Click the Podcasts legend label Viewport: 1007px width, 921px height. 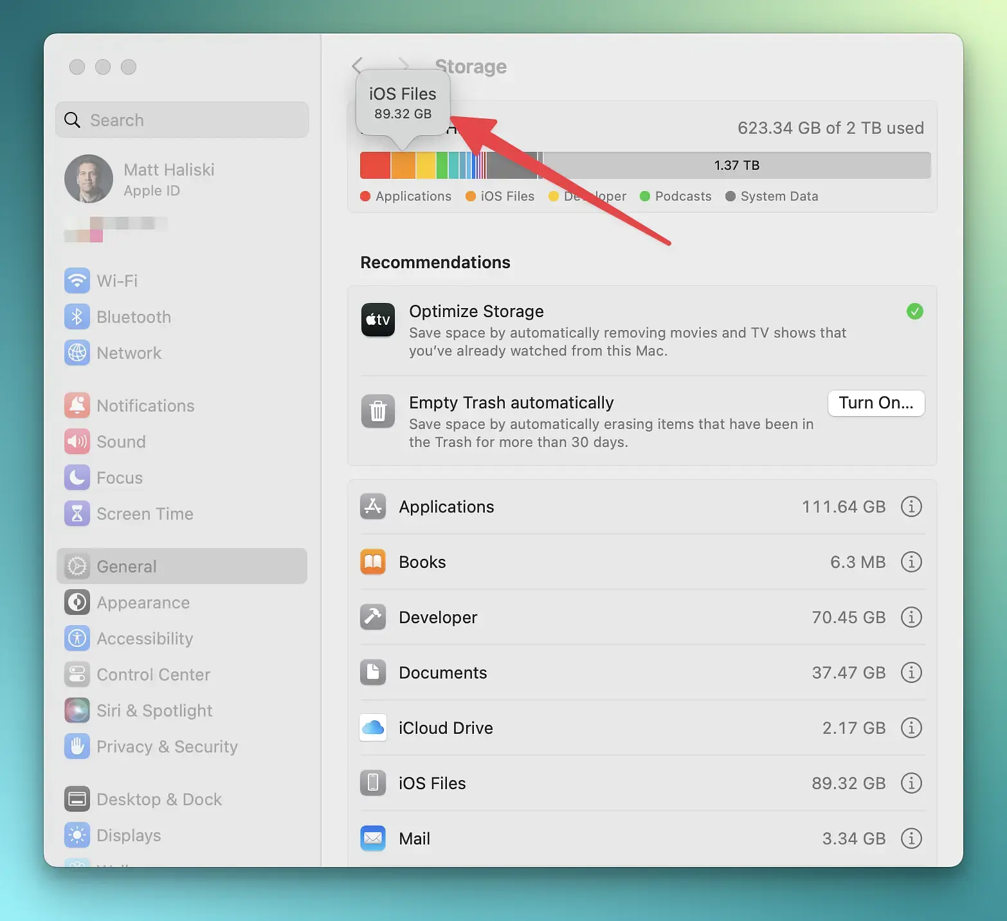coord(683,196)
